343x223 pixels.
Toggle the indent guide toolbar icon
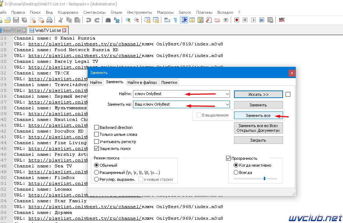[x=184, y=20]
